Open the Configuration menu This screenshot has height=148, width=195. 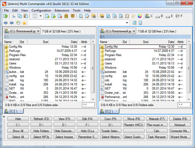pyautogui.click(x=41, y=11)
